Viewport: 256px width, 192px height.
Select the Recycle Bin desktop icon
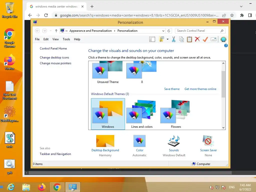click(x=10, y=10)
